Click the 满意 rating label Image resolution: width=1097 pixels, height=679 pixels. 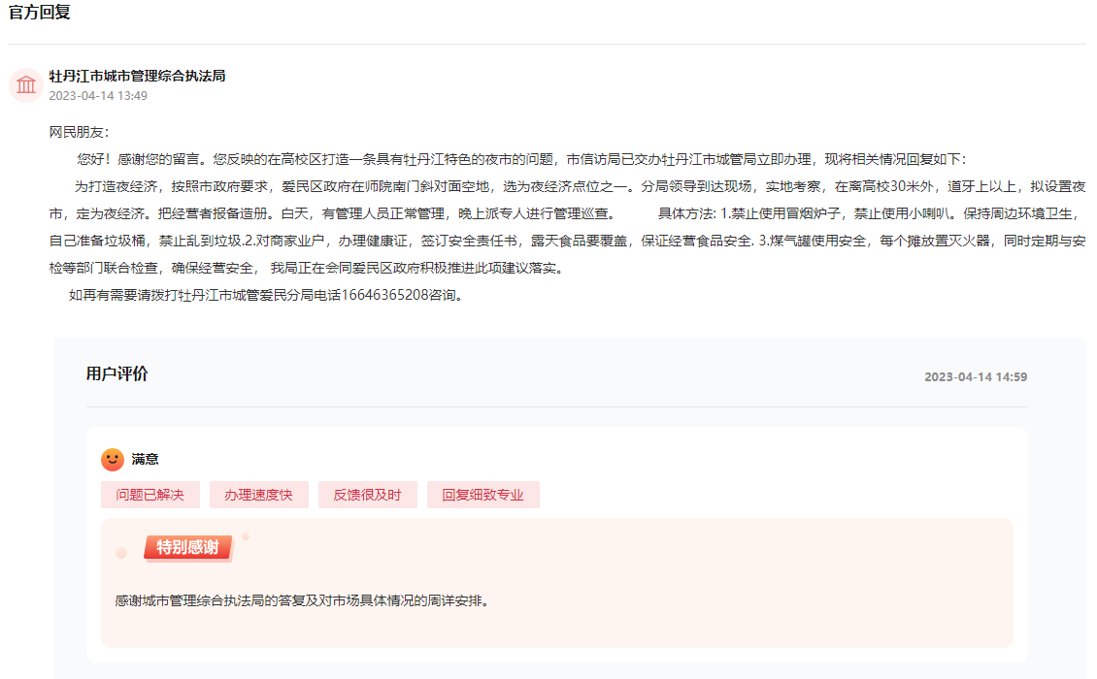click(145, 460)
